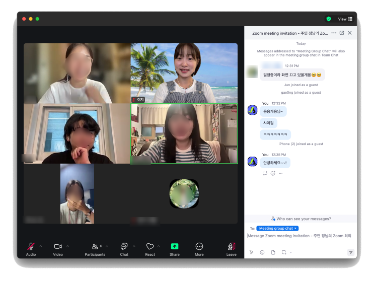Expand the Participants options caret
Image resolution: width=374 pixels, height=281 pixels.
tap(107, 246)
